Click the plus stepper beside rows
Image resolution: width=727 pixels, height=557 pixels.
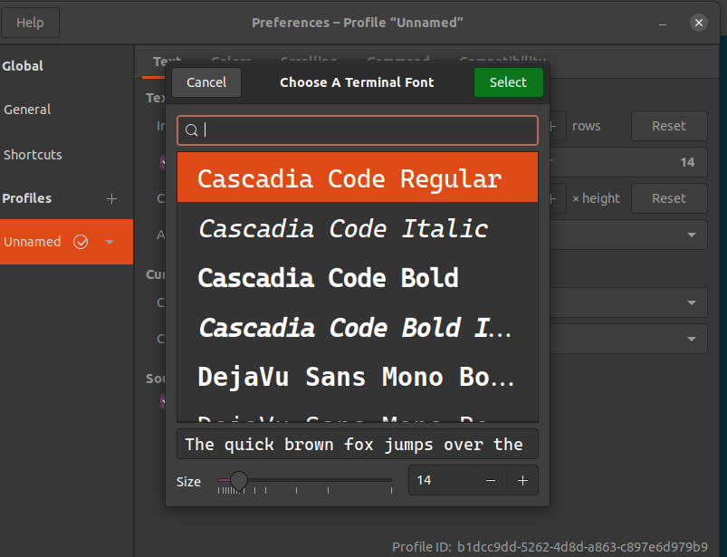tap(553, 126)
